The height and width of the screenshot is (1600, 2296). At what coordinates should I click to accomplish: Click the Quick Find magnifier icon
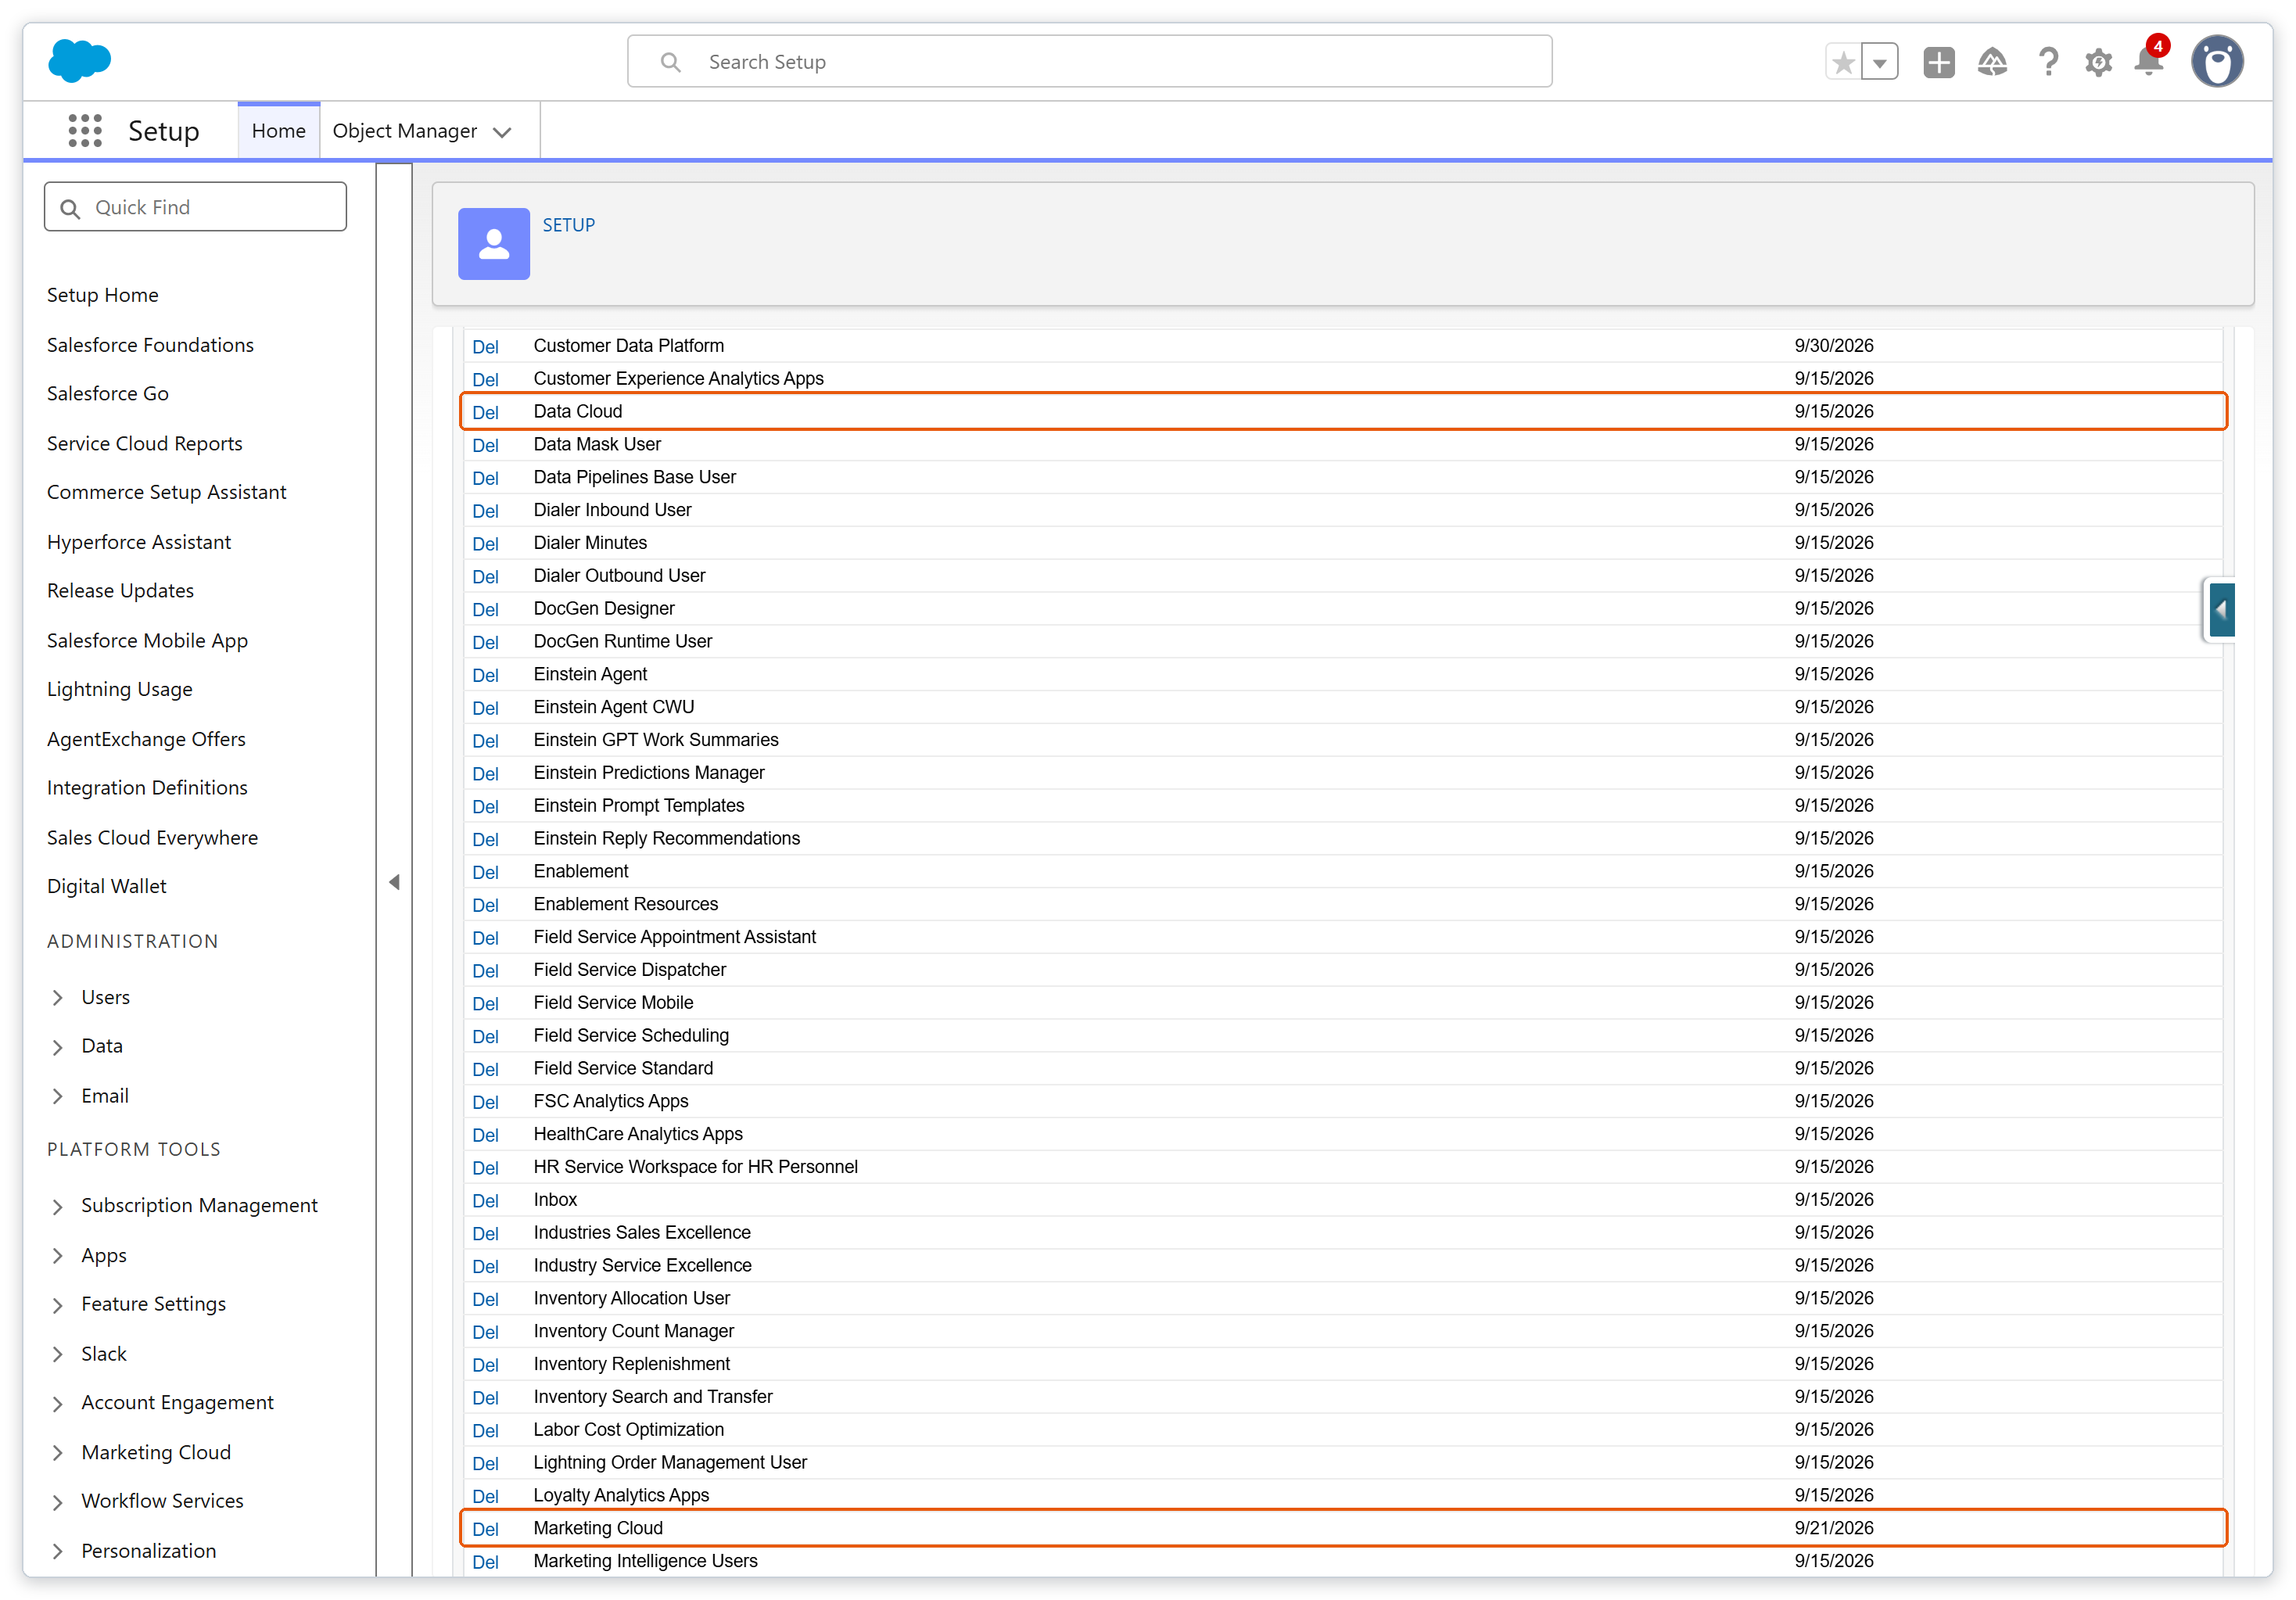(x=70, y=208)
